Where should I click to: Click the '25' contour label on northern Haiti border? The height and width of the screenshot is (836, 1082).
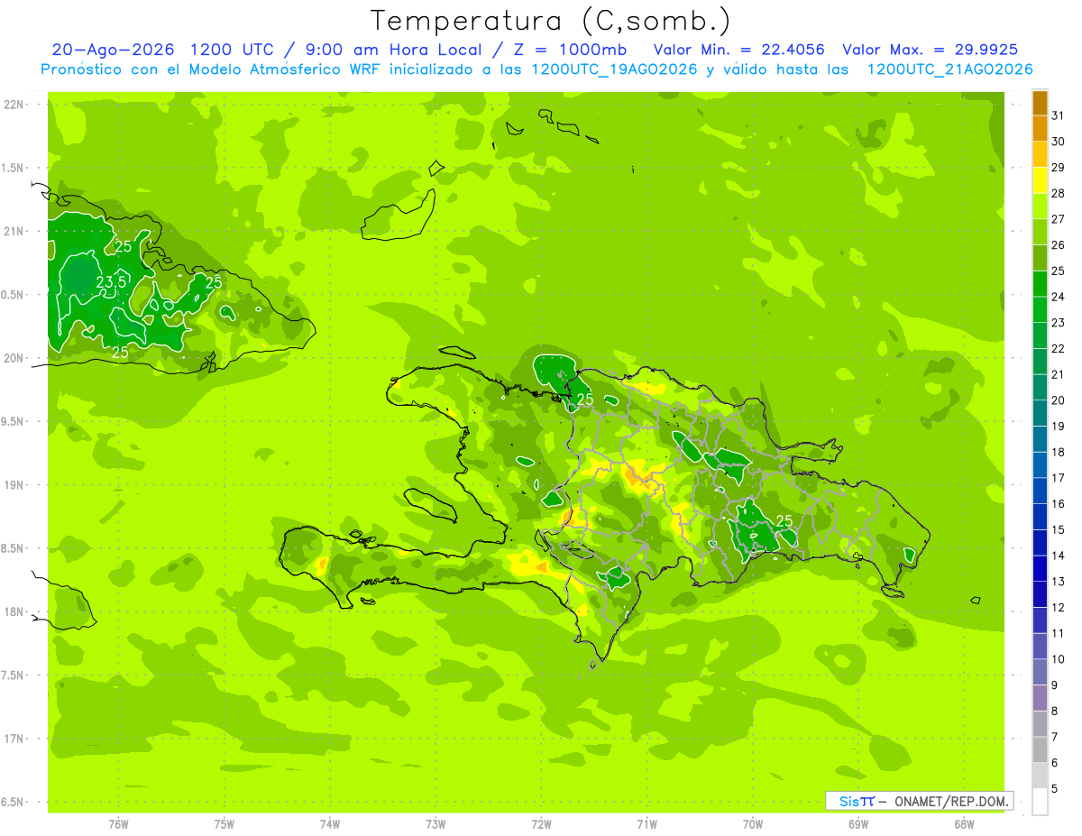pyautogui.click(x=585, y=399)
